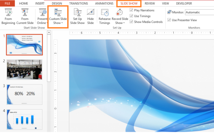Toggle Play Narrations checkbox

coord(131,10)
